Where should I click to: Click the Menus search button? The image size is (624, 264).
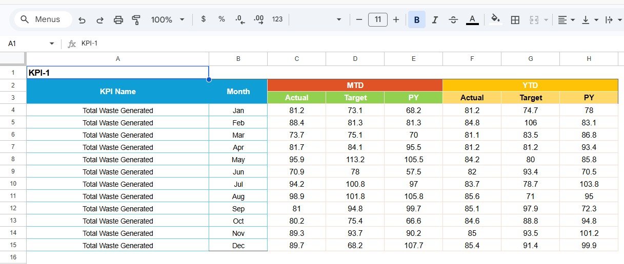pos(40,19)
